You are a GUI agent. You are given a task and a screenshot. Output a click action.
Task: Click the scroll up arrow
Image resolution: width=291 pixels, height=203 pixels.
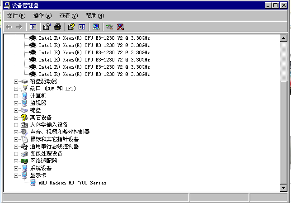coord(284,38)
